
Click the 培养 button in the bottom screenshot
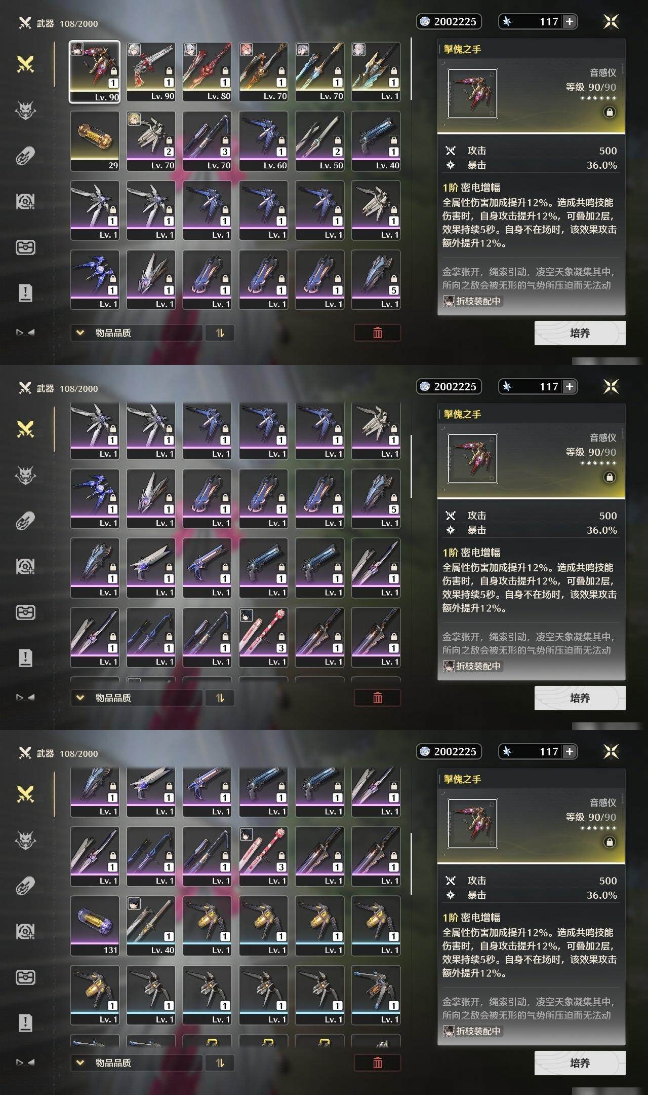click(x=580, y=1063)
